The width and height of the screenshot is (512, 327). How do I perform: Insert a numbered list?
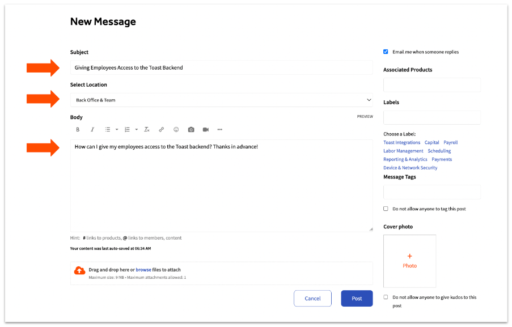tap(127, 130)
